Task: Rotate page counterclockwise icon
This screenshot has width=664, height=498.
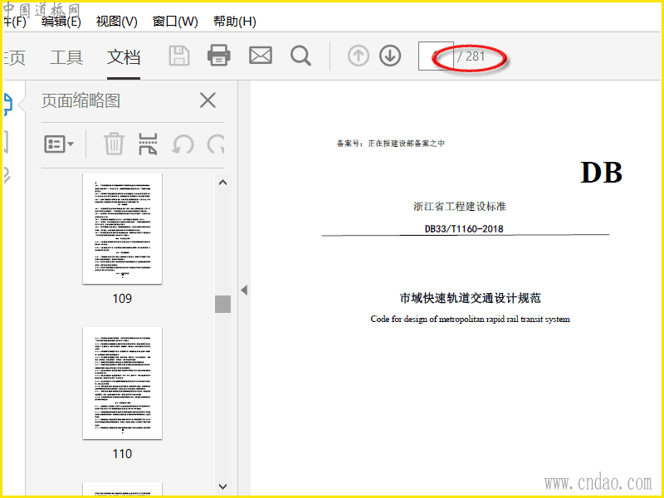Action: click(x=183, y=144)
